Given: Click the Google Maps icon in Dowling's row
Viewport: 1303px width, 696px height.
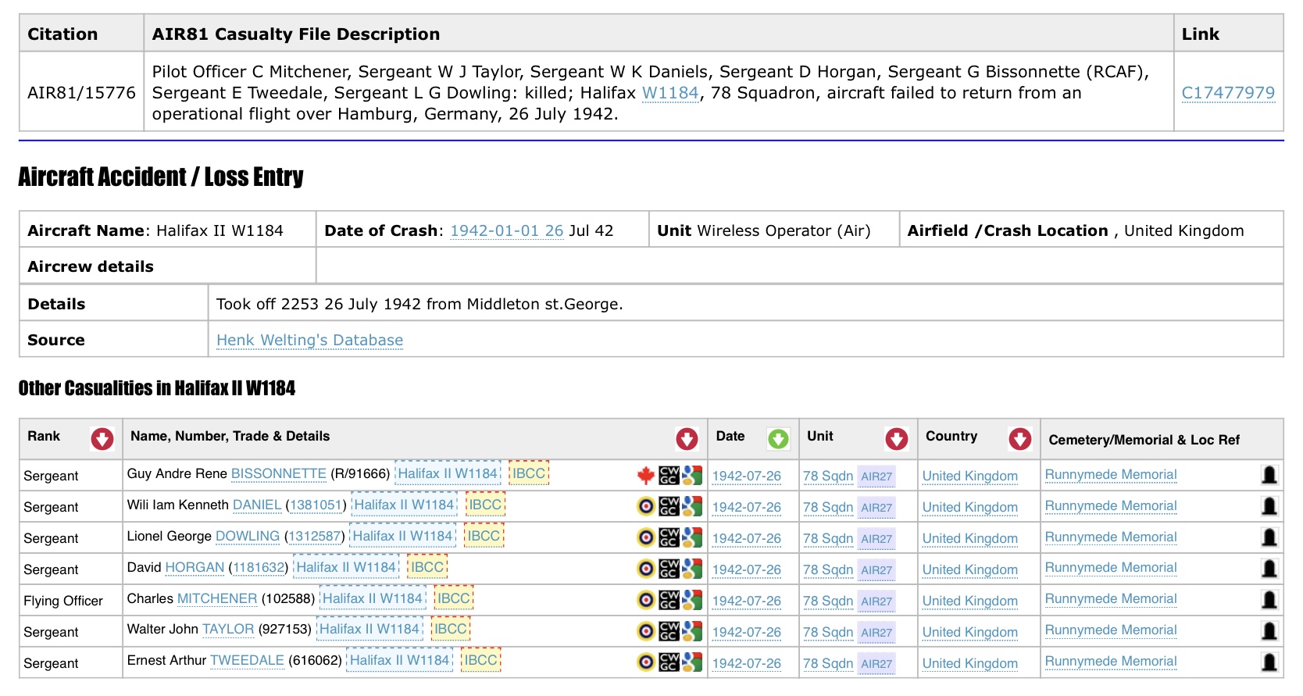Looking at the screenshot, I should (692, 537).
